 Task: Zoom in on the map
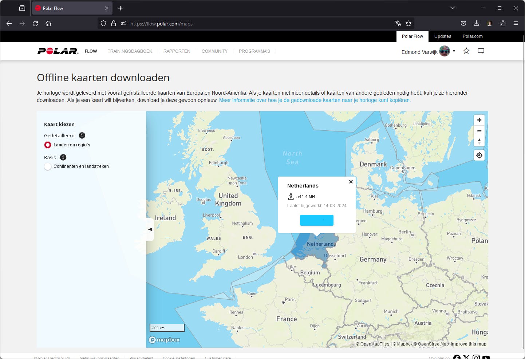[x=479, y=120]
